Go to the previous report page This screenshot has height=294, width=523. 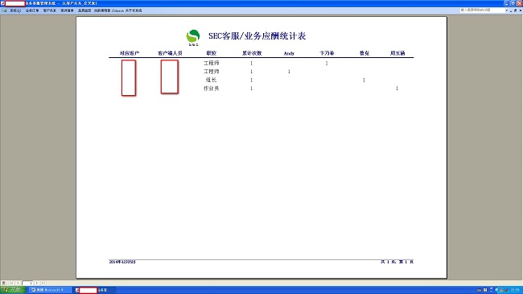18,283
